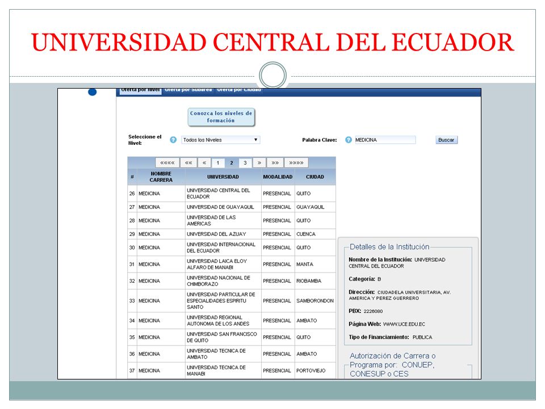
Task: Click the Tipo de Financiamiento value PUBLICA
Action: (x=422, y=337)
